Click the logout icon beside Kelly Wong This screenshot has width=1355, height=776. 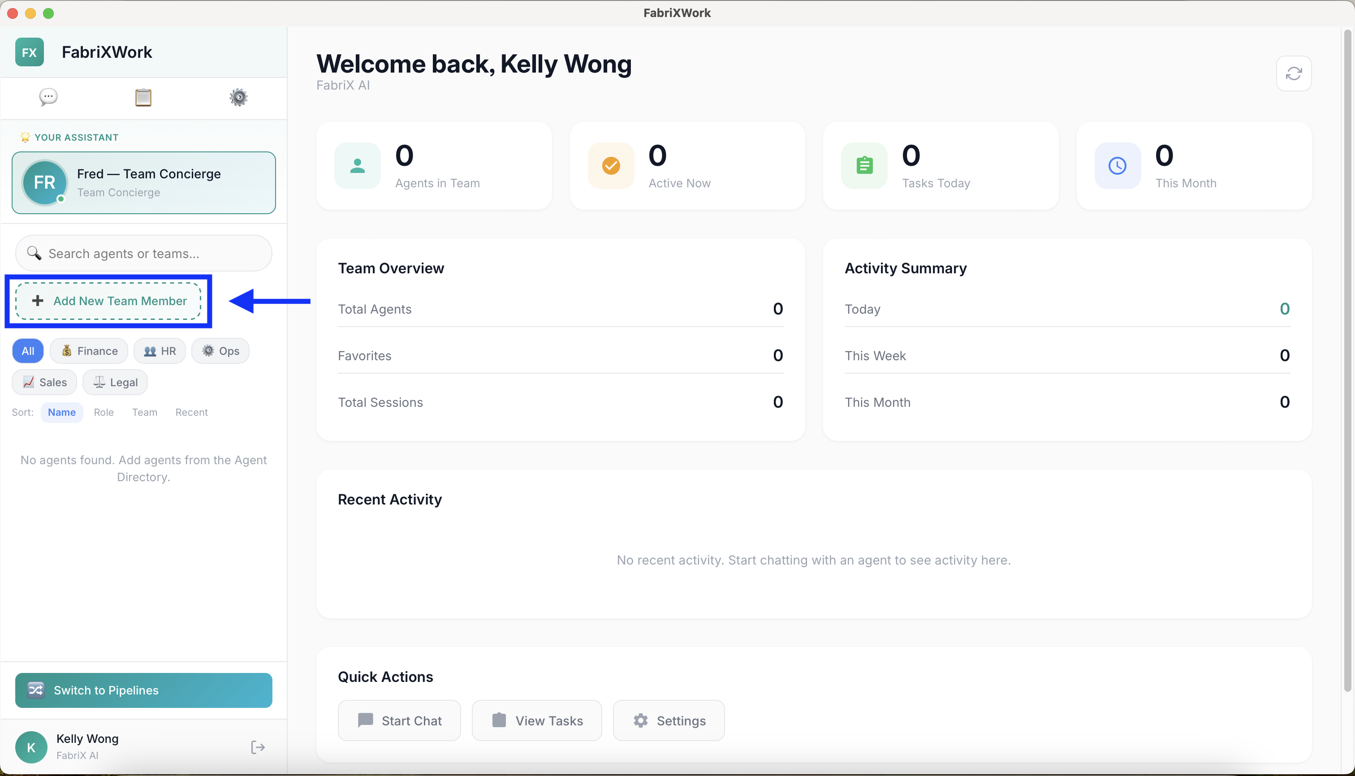point(258,747)
